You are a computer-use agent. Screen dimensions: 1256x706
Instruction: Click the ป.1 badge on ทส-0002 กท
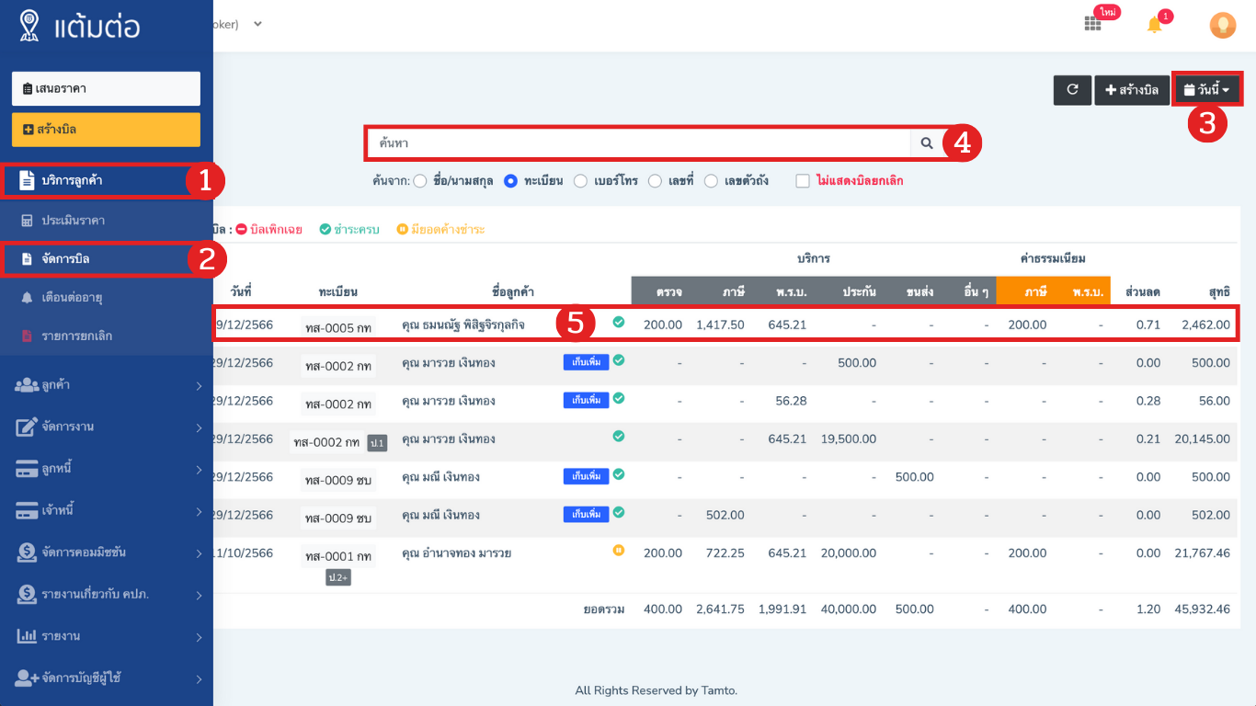377,443
